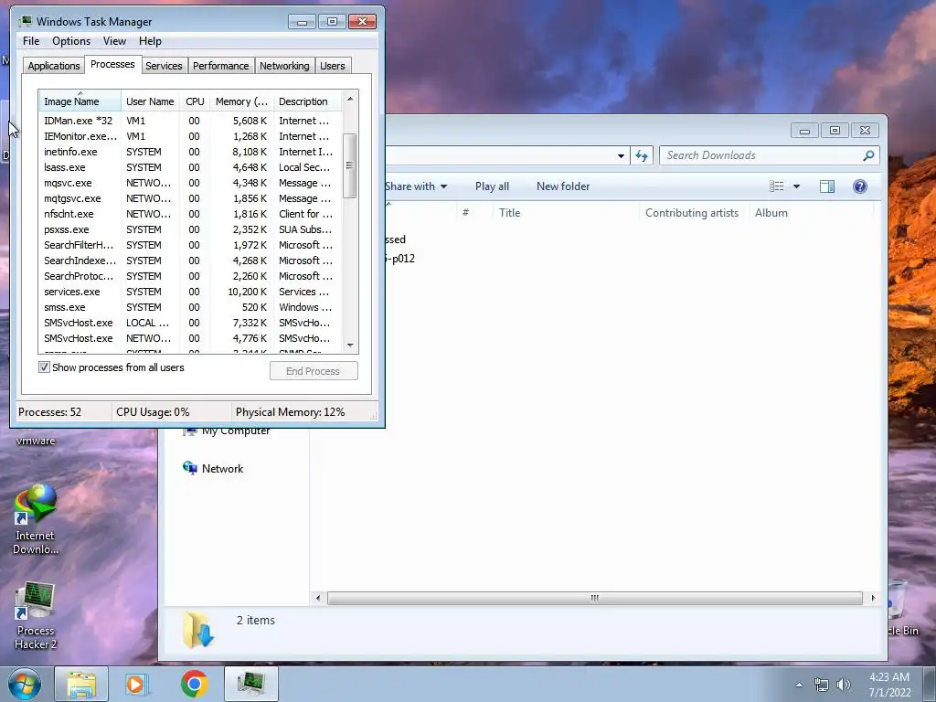Open Windows Explorer from the taskbar
Screen dimensions: 936x702
(x=81, y=684)
